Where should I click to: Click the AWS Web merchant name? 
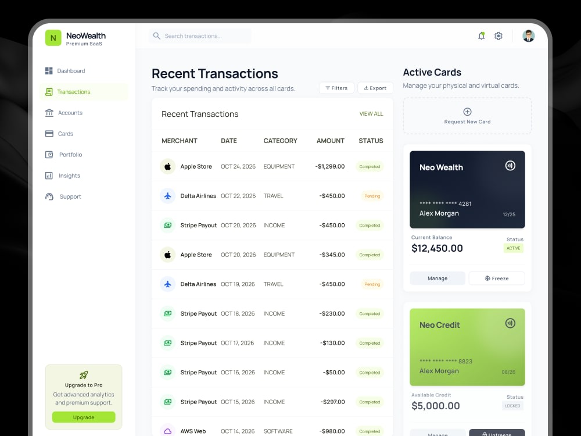click(x=193, y=431)
